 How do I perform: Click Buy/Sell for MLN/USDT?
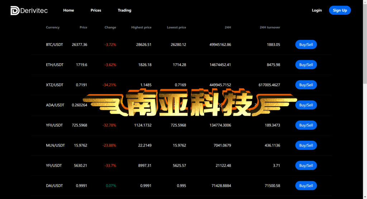306,145
